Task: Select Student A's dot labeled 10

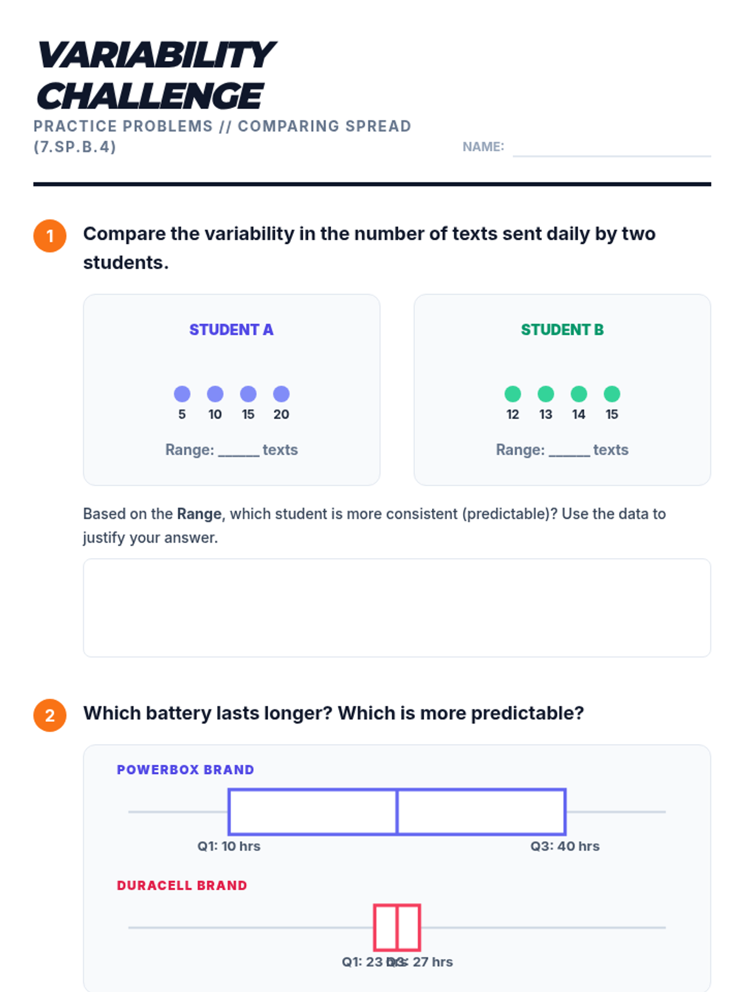Action: tap(215, 394)
